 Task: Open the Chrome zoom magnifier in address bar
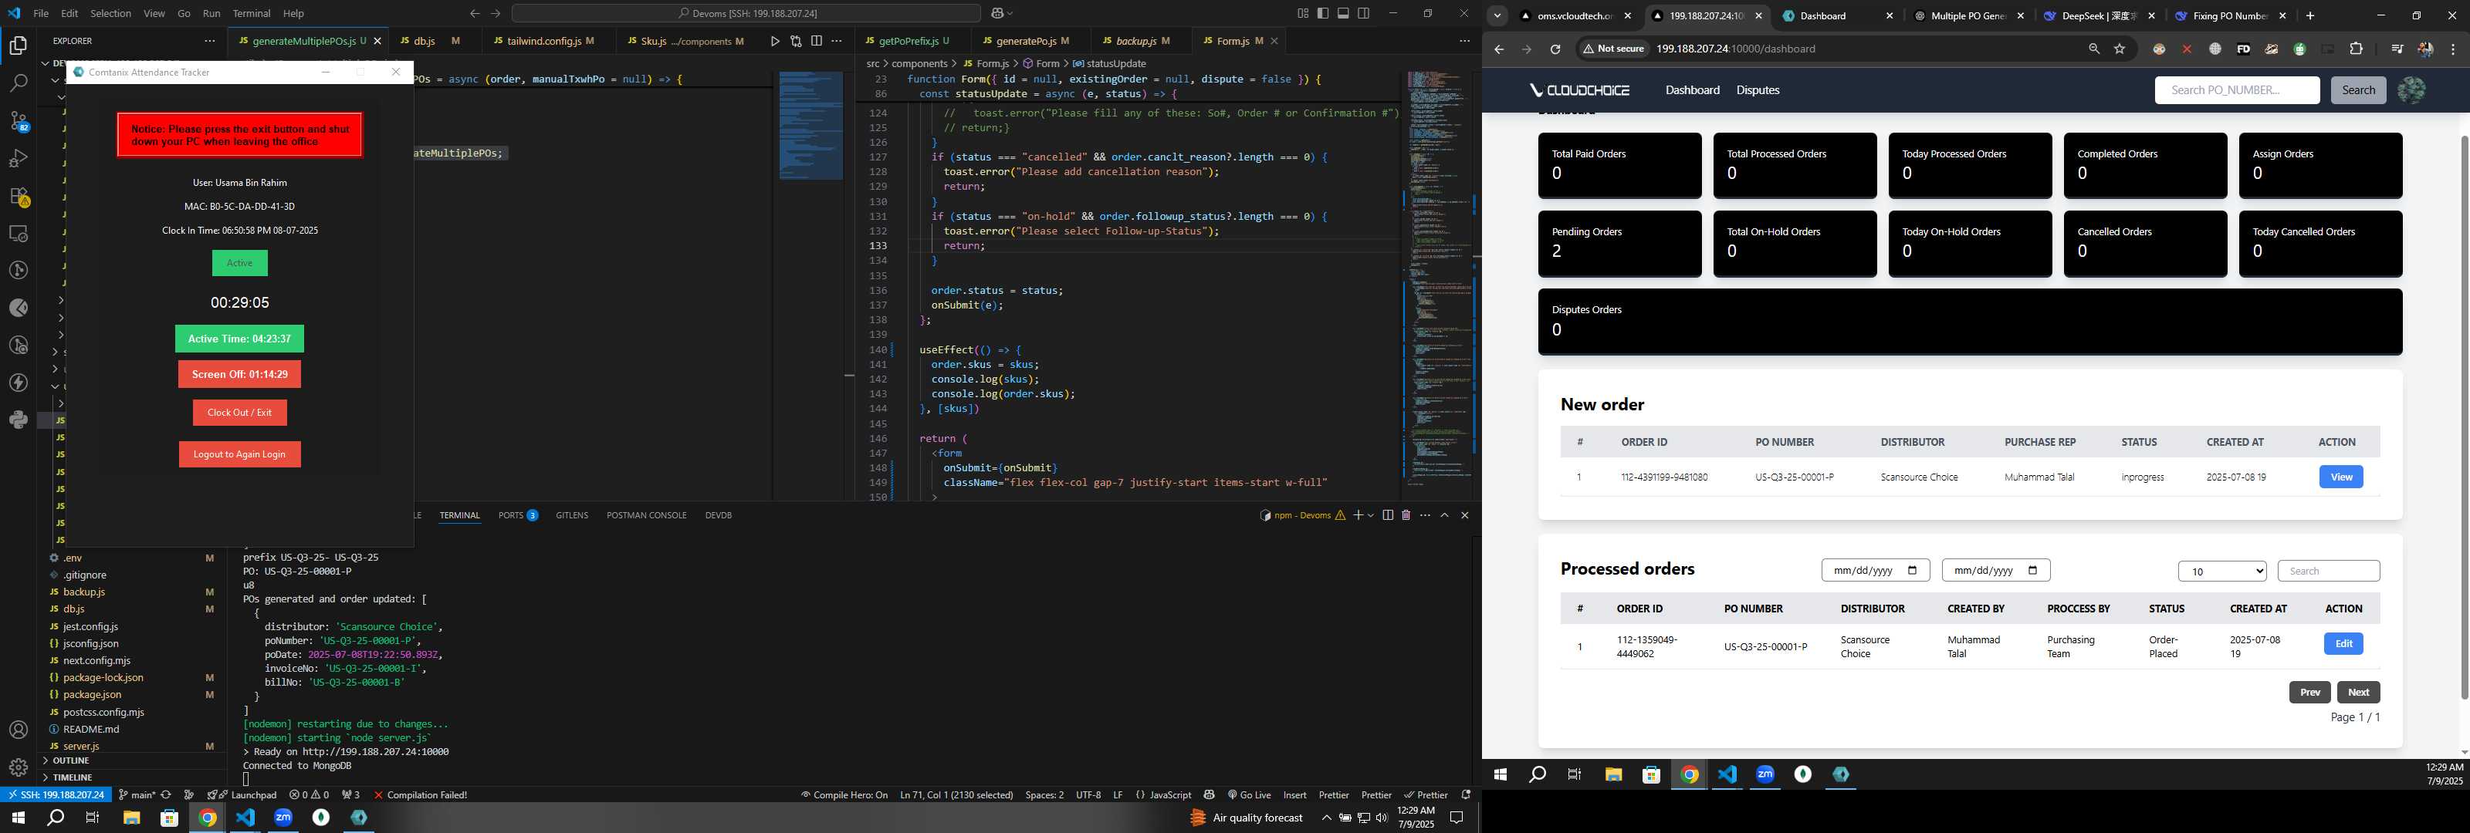coord(2094,49)
